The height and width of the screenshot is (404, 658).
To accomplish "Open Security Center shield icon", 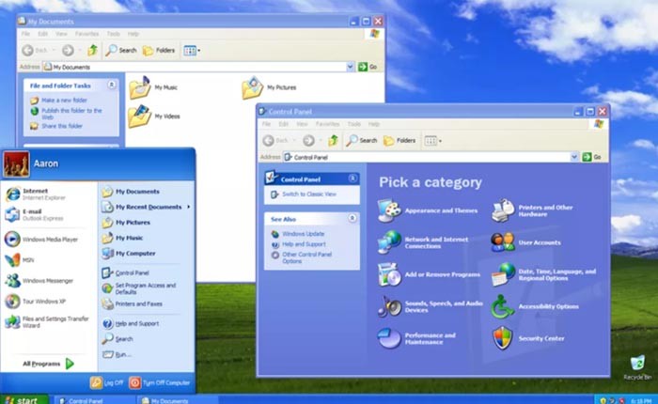I will [503, 338].
